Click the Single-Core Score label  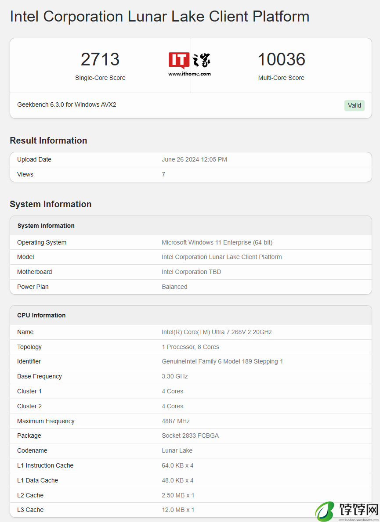pyautogui.click(x=100, y=78)
